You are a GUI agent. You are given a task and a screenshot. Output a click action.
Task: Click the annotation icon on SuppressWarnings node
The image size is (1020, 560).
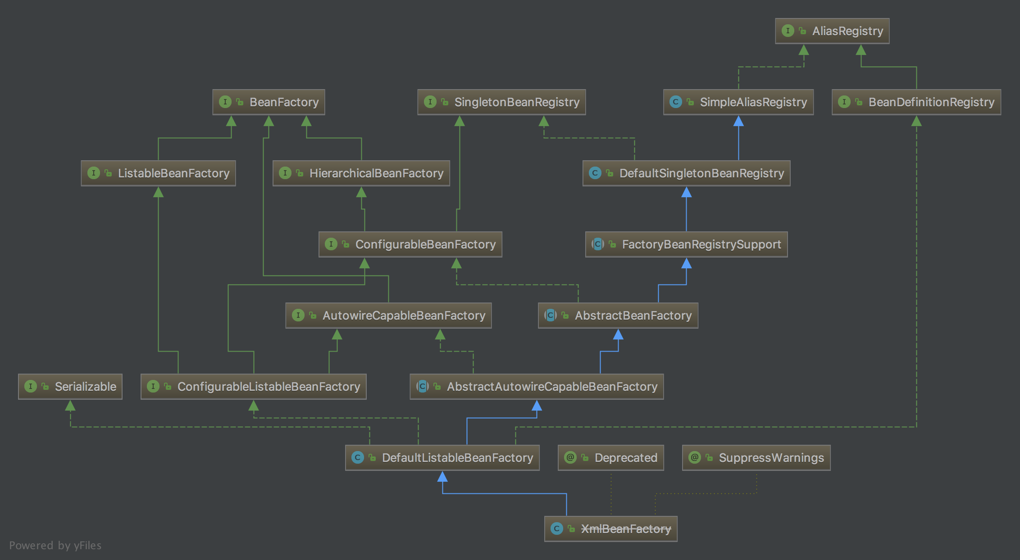click(695, 457)
